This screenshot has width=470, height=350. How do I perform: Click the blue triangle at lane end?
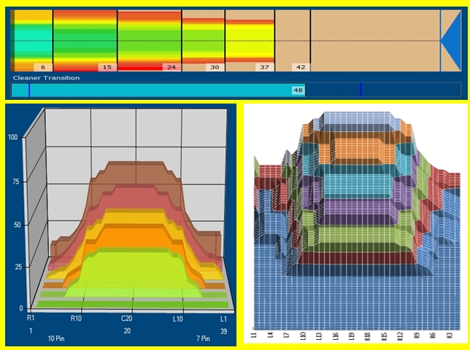click(451, 42)
